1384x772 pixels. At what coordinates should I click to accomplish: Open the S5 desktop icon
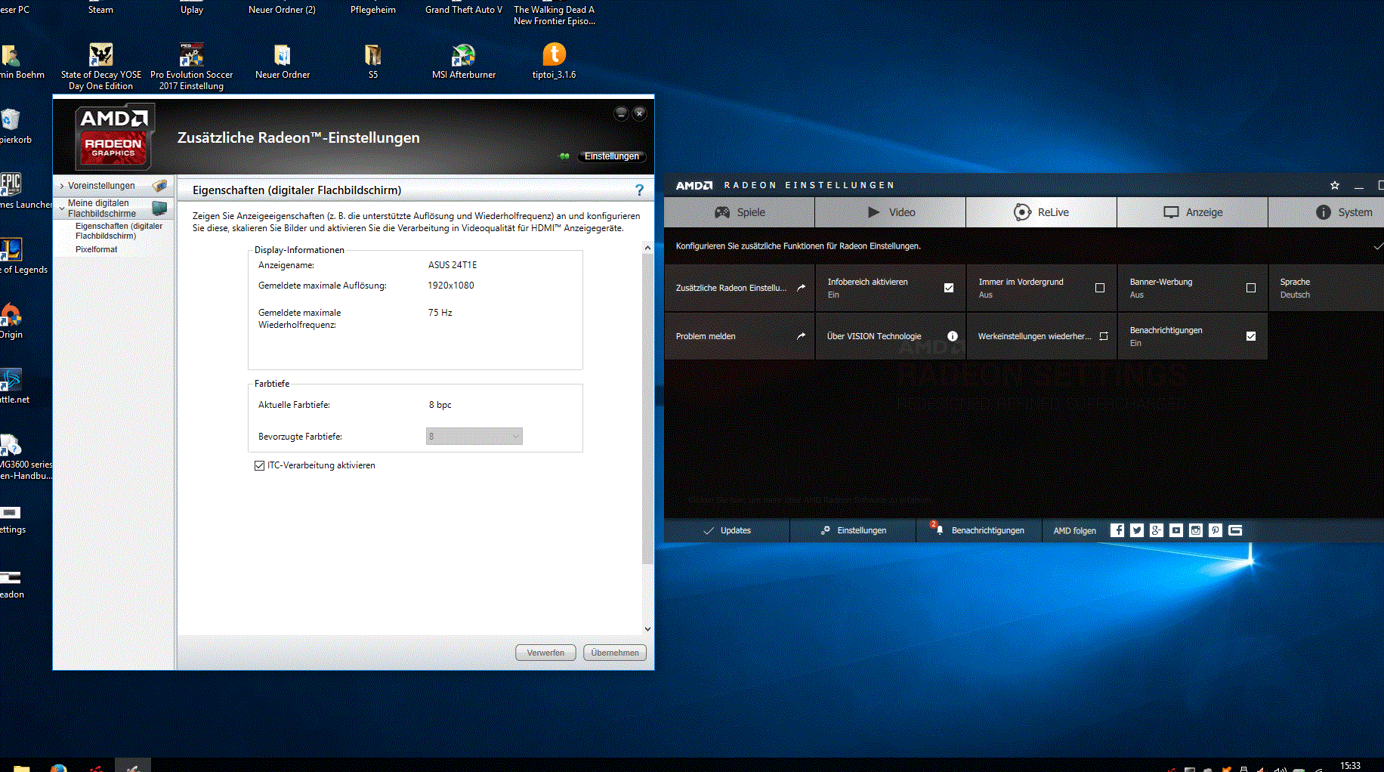coord(373,61)
